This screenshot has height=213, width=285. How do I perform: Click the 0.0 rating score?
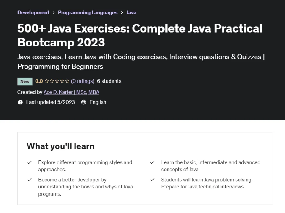coord(39,81)
